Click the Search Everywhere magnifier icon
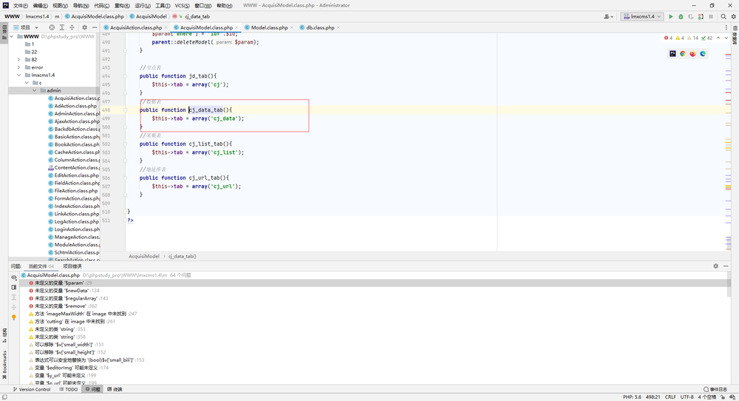This screenshot has width=739, height=401. coord(723,16)
